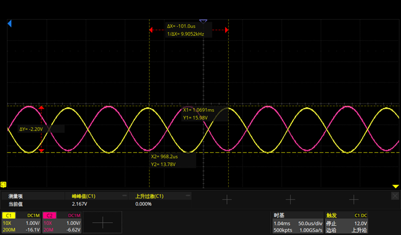
Task: Click the 2.167V peak-to-peak value
Action: coord(80,204)
